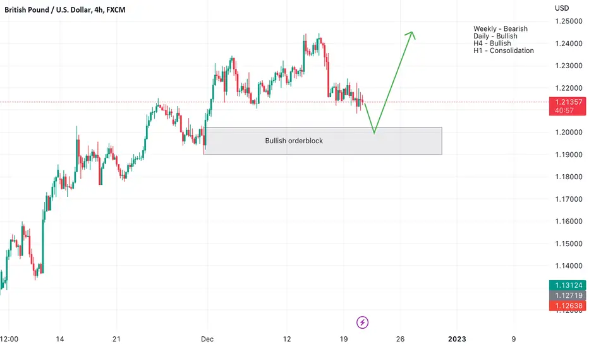Viewport: 589px width, 347px height.
Task: Click the 1.20000 price axis label
Action: tap(569, 132)
